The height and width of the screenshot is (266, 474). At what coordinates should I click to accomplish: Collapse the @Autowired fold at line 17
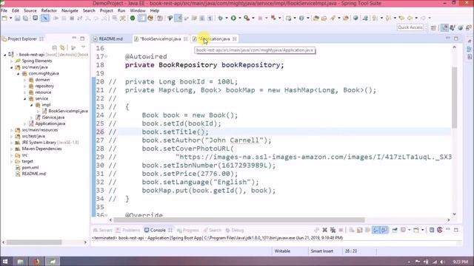[106, 56]
